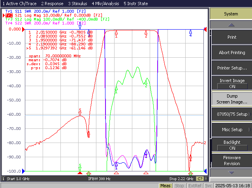This screenshot has height=188, width=252.
Task: Click blue marker 1 on S11 trace bottom
Action: click(116, 165)
